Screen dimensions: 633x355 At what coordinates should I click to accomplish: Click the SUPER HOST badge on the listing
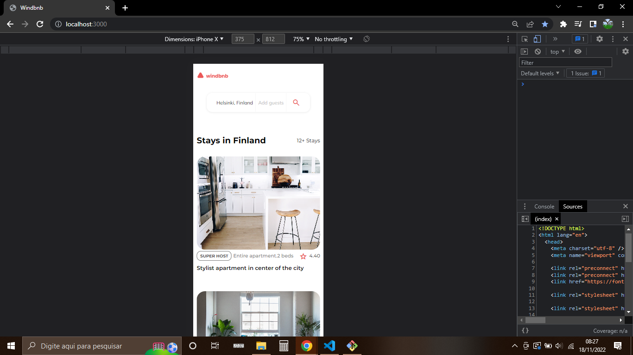click(214, 256)
